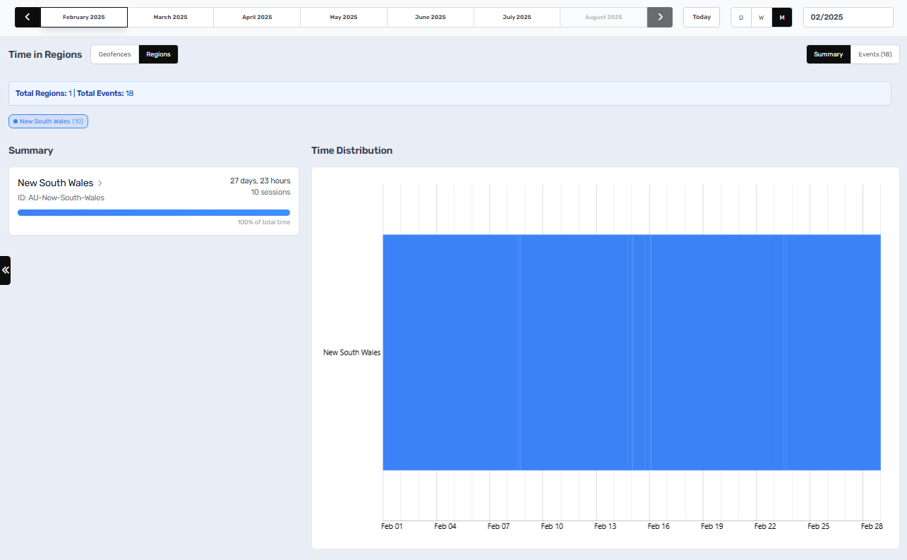Switch to Month view (M)
The image size is (907, 560).
(781, 17)
